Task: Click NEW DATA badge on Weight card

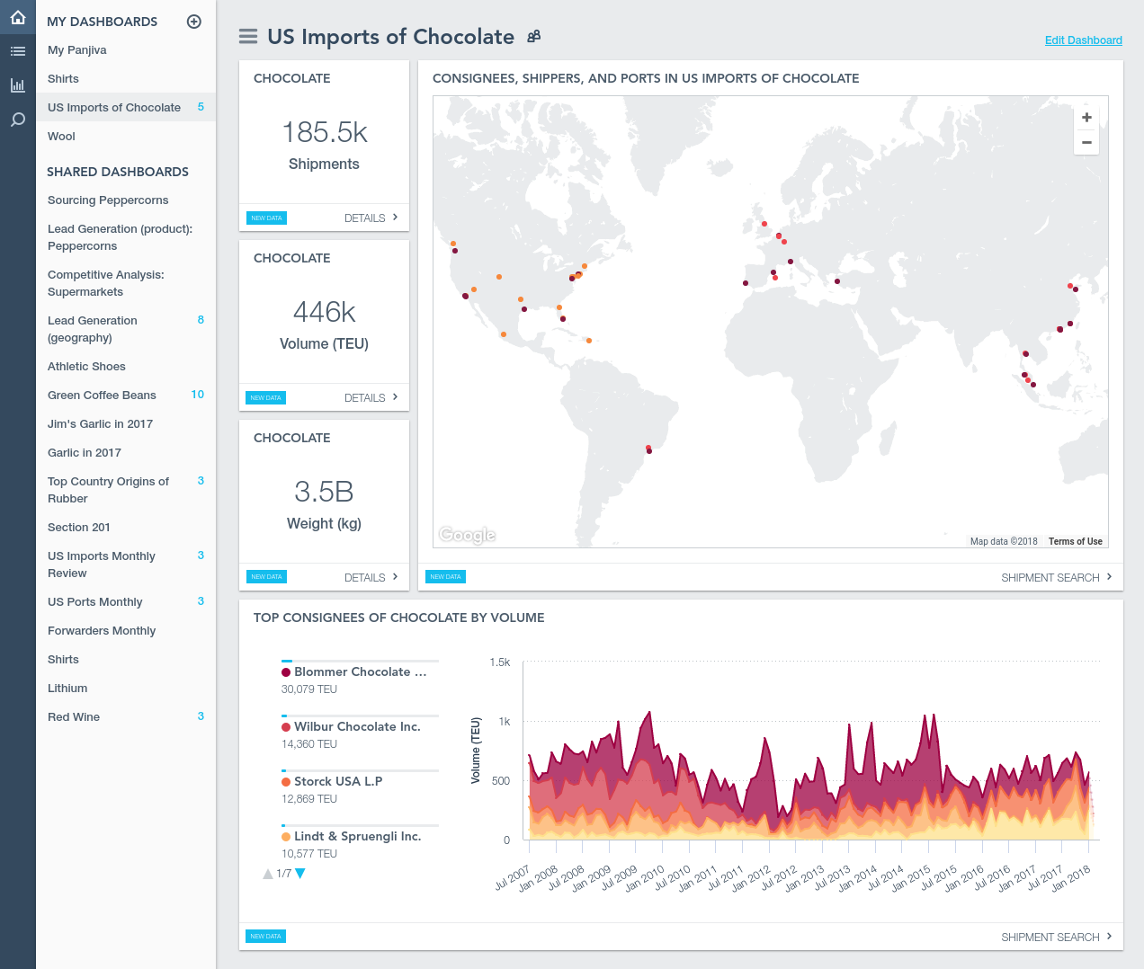Action: (x=266, y=577)
